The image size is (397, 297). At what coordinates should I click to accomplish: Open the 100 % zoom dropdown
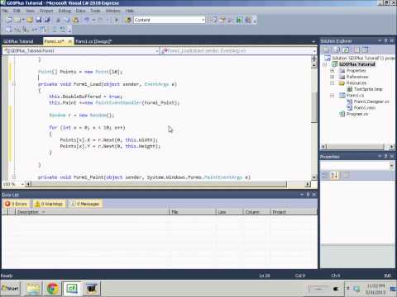pyautogui.click(x=22, y=184)
